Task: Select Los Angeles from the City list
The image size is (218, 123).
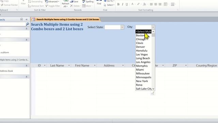Action: pyautogui.click(x=143, y=62)
